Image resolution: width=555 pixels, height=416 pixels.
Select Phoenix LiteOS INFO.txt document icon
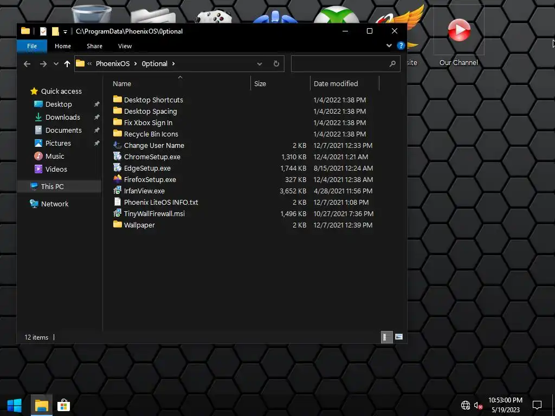pyautogui.click(x=118, y=202)
